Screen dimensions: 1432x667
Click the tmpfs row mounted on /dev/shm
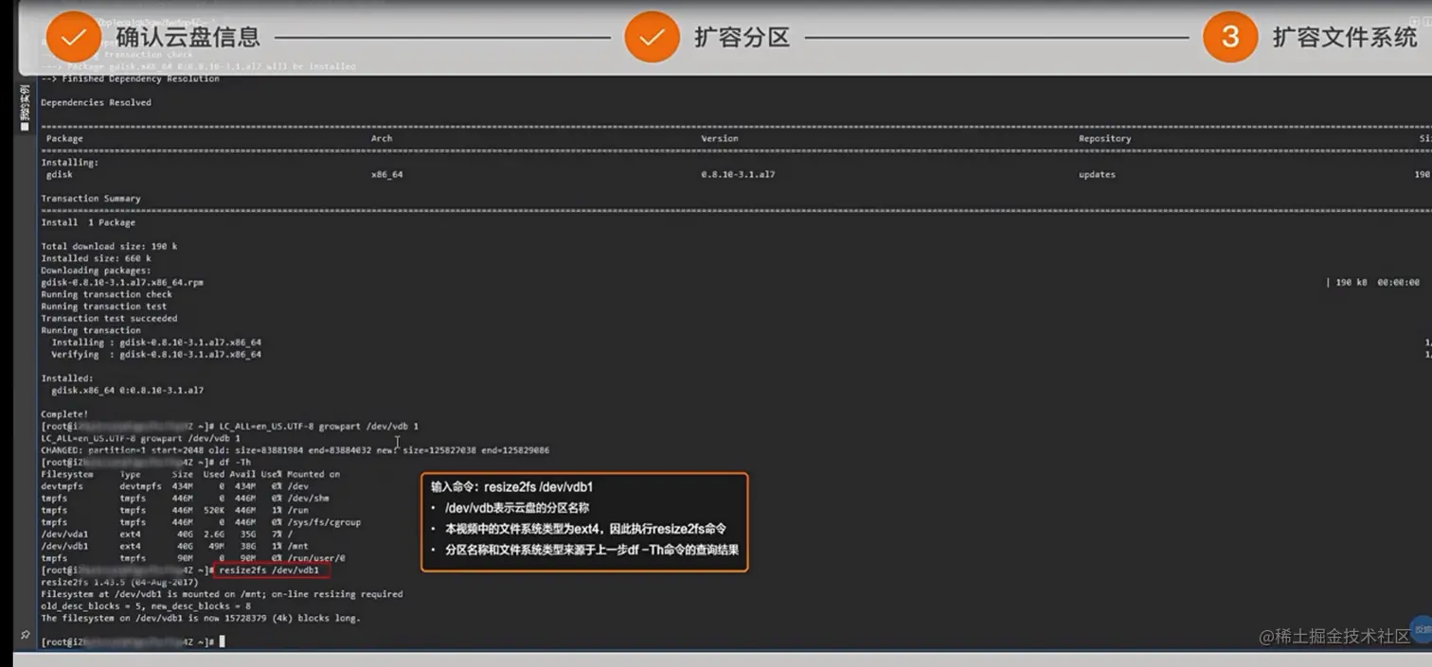pos(185,498)
